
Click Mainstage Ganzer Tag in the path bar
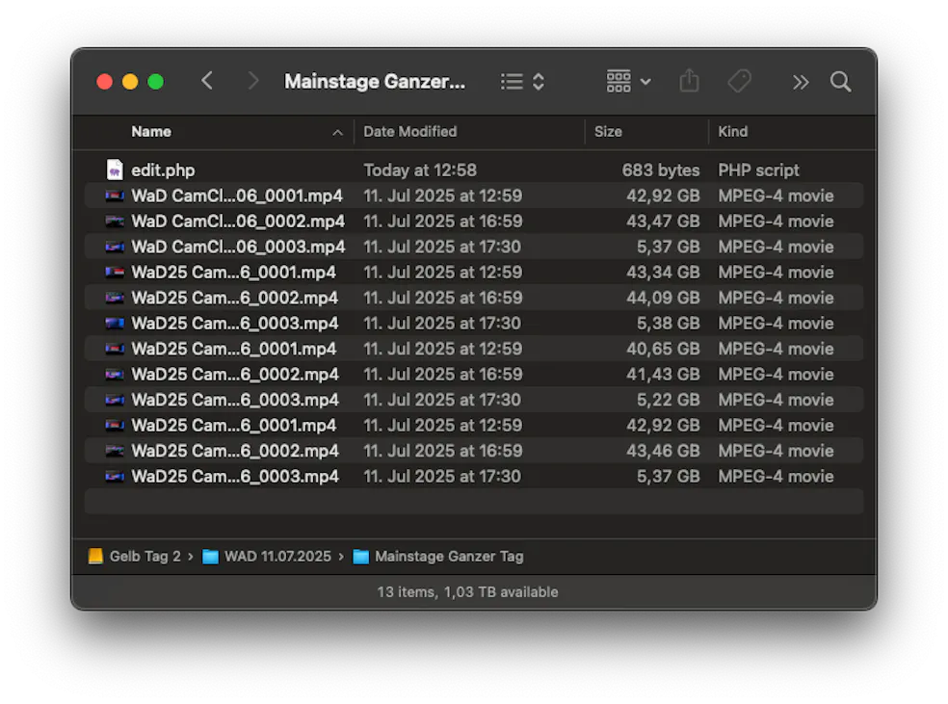coord(449,556)
